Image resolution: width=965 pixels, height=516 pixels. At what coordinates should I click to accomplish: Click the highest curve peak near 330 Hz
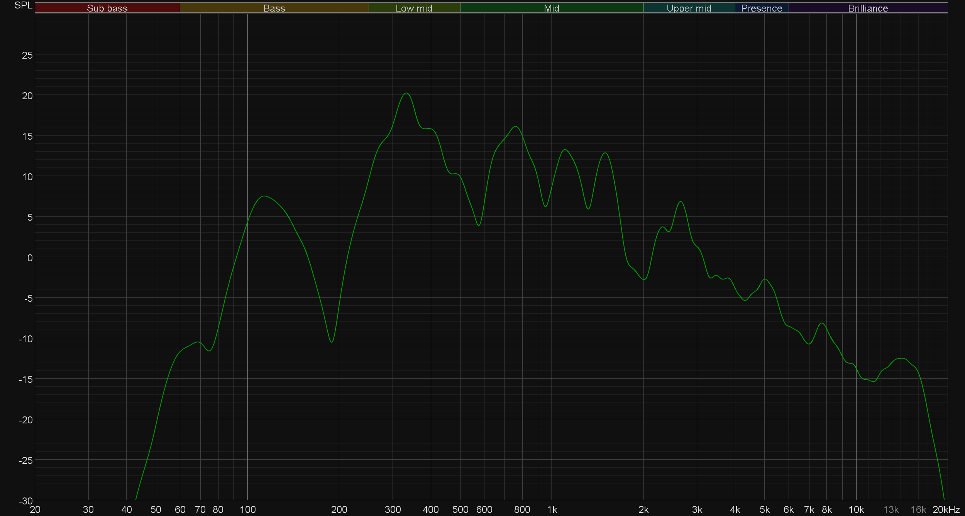[x=406, y=93]
